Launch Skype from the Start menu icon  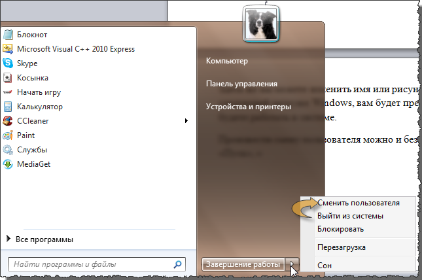(x=8, y=63)
